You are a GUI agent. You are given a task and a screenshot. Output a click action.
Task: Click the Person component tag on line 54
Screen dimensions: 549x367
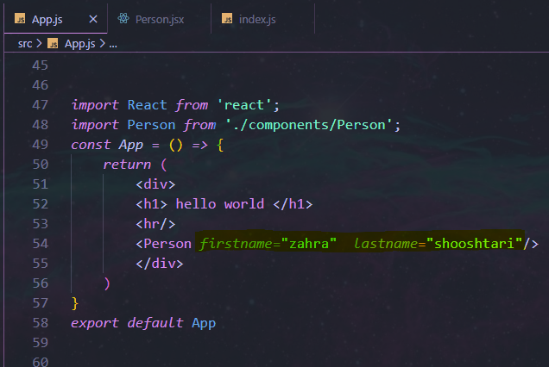(167, 244)
